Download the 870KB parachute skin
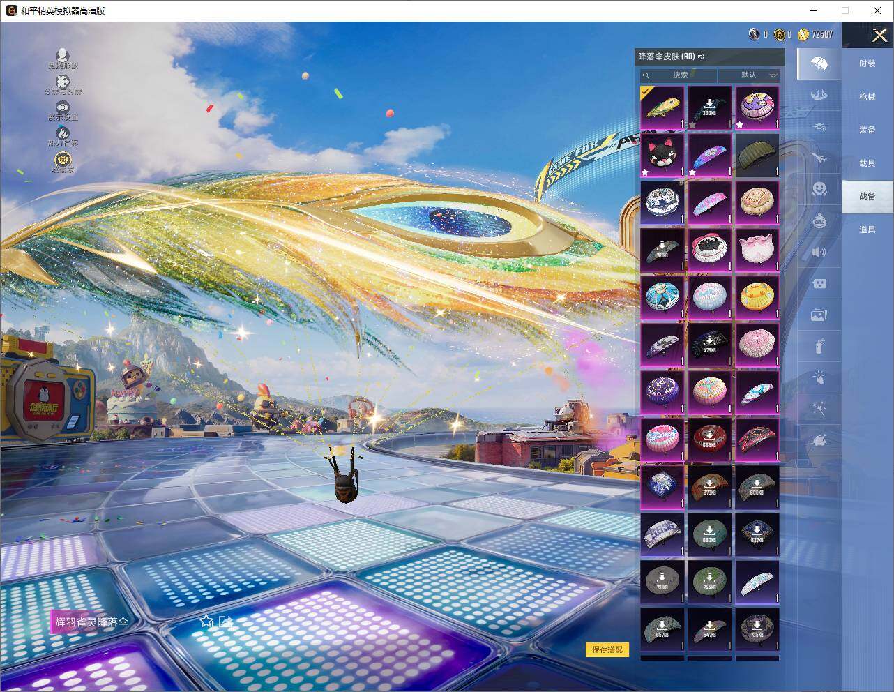The width and height of the screenshot is (894, 692). (x=710, y=487)
